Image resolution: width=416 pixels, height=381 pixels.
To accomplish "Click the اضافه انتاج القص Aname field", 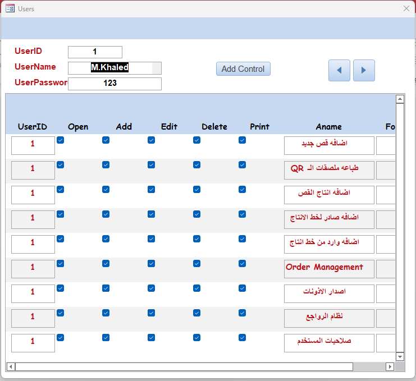I will point(329,195).
